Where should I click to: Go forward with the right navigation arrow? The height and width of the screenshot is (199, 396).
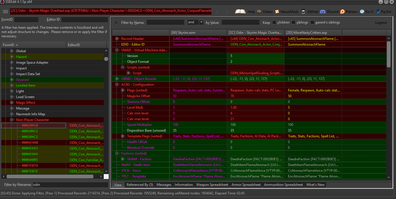point(227,11)
